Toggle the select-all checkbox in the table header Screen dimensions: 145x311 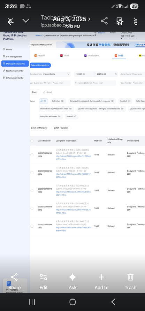point(32,141)
